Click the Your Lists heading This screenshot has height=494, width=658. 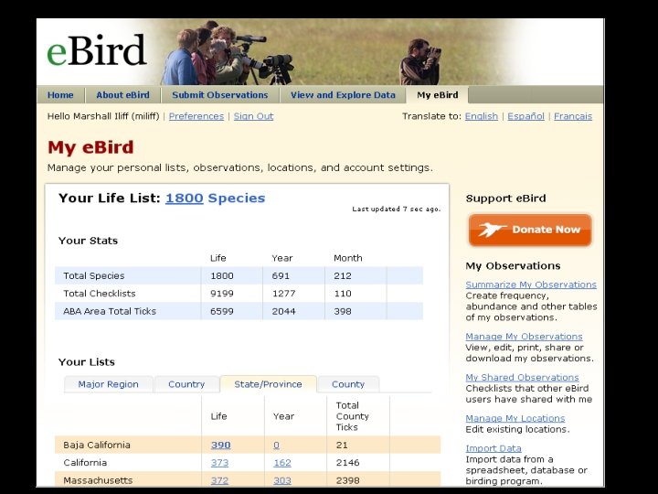pyautogui.click(x=87, y=362)
